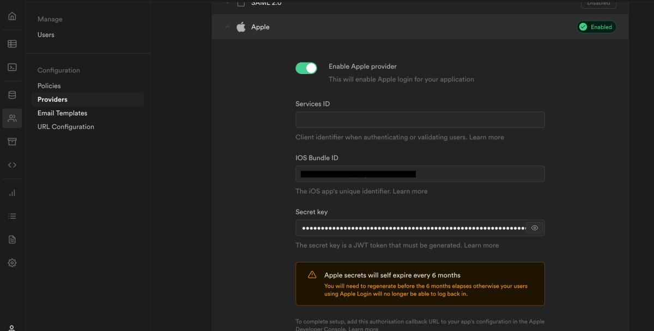
Task: Open the SQL Editor terminal icon
Action: coord(12,68)
